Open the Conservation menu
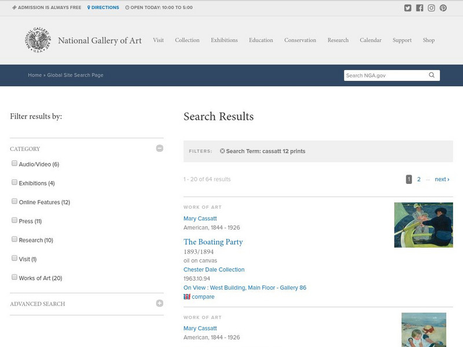This screenshot has height=347, width=463. pyautogui.click(x=300, y=40)
